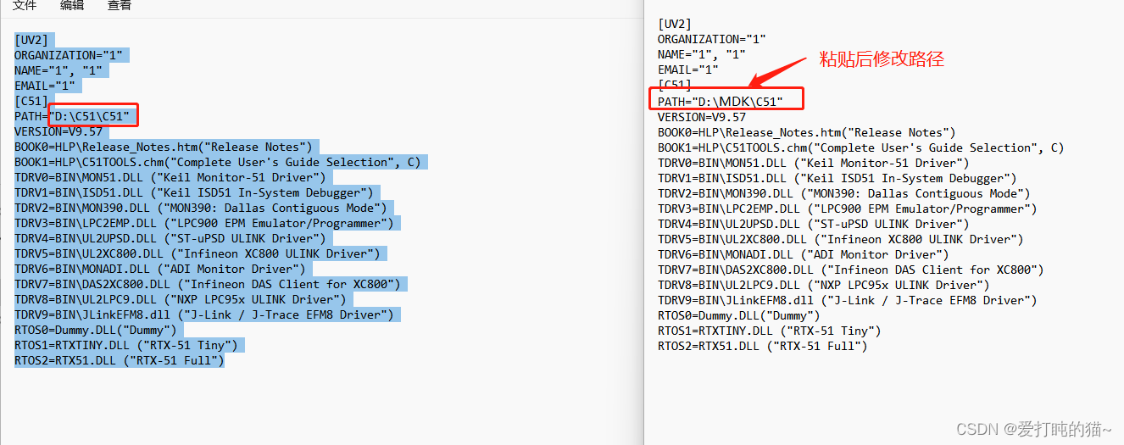Click TDRV0 MON51.DLL line in left window
Screen dimensions: 1124x445
pyautogui.click(x=170, y=177)
